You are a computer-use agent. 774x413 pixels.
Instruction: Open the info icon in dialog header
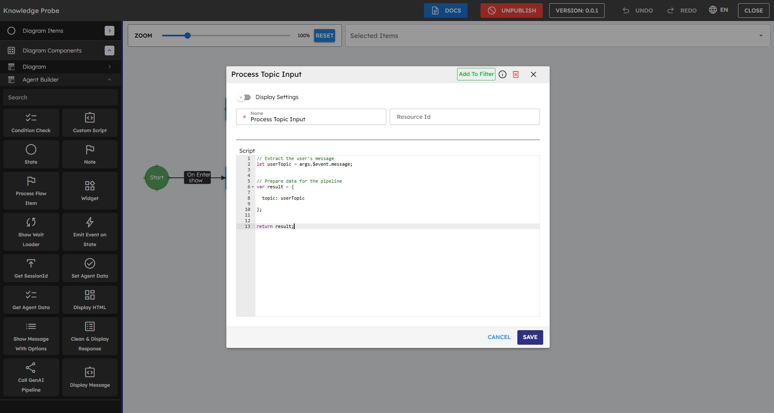coord(502,74)
